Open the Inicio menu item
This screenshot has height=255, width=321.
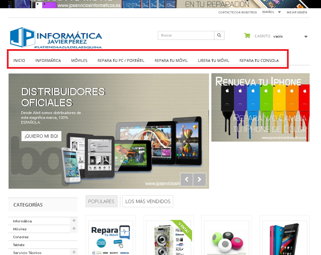point(19,60)
